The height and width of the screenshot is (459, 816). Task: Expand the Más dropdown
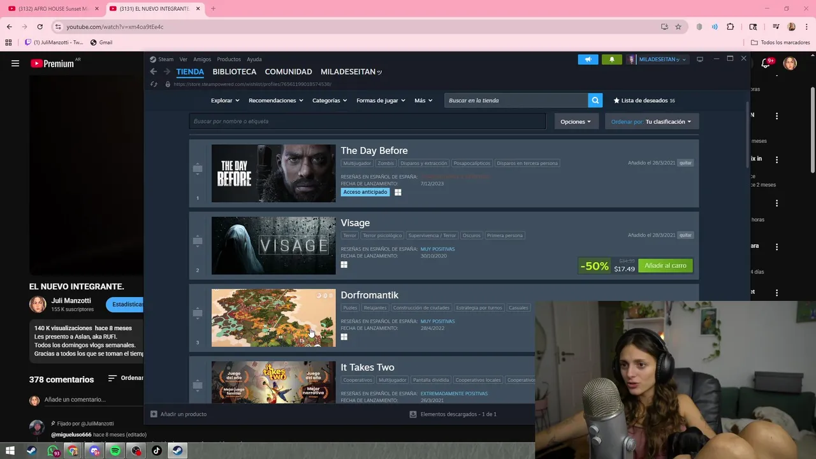point(423,101)
